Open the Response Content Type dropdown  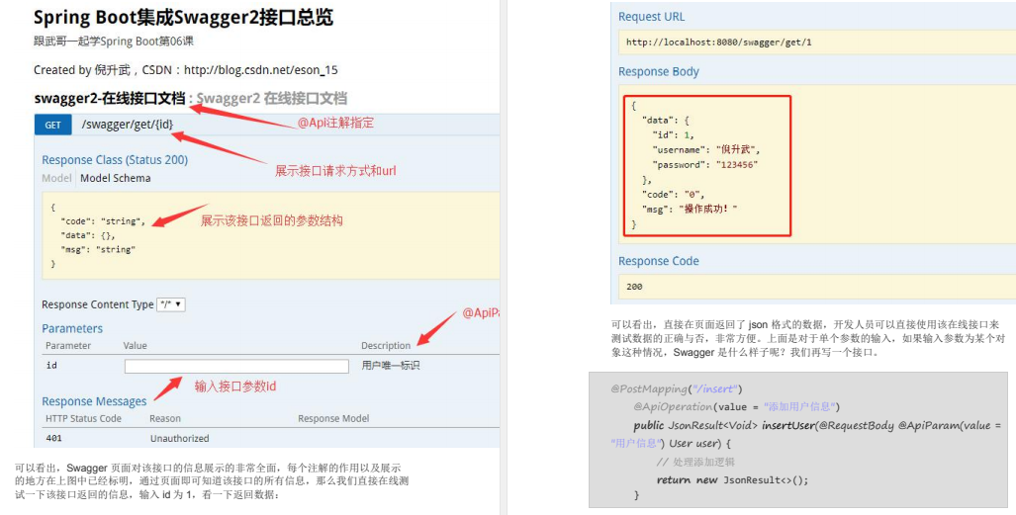click(171, 303)
